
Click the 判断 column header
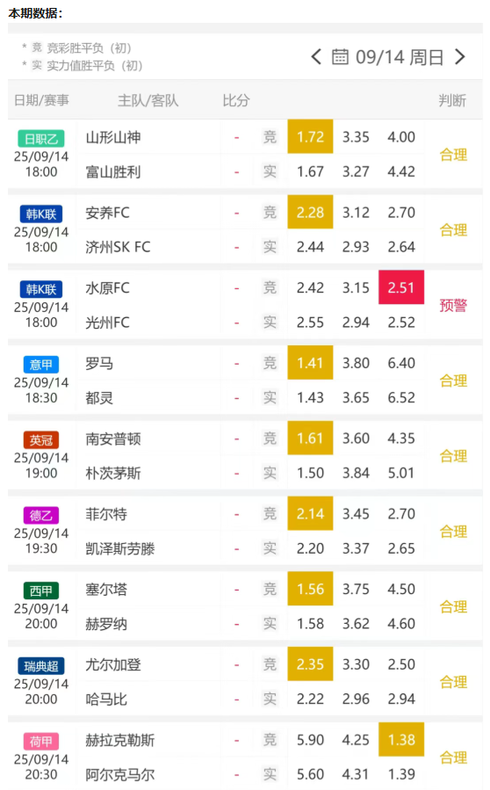click(452, 100)
